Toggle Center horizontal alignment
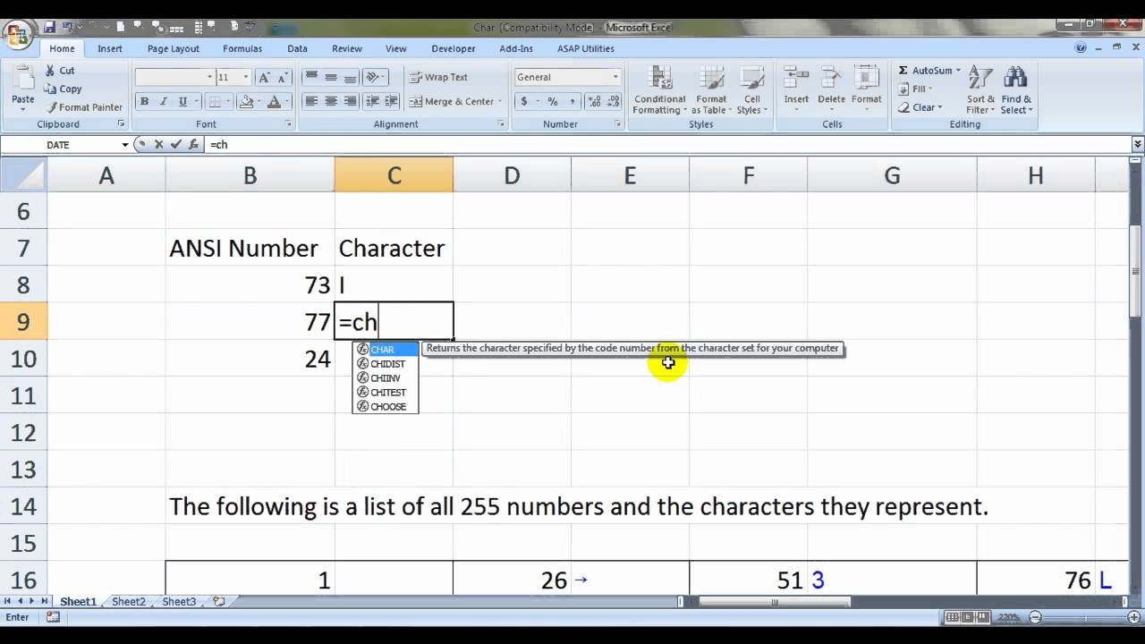 331,102
